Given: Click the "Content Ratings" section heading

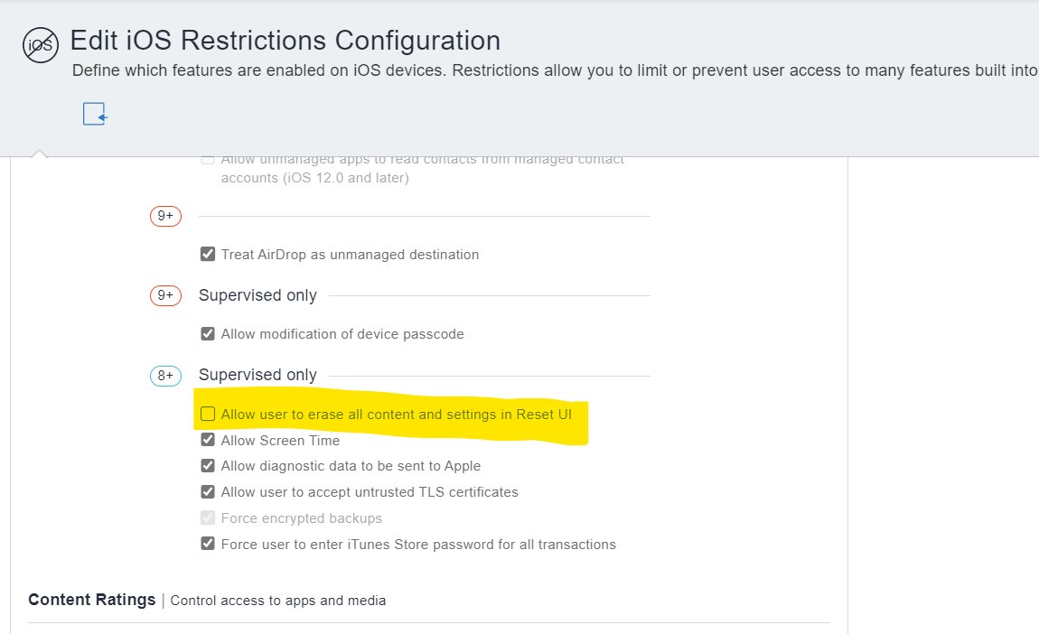Looking at the screenshot, I should tap(91, 599).
